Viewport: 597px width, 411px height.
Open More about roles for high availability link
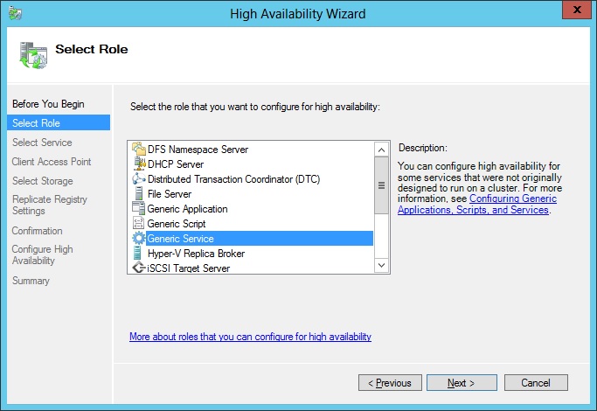(250, 337)
